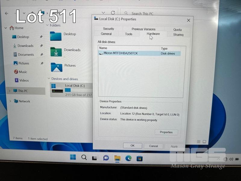The width and height of the screenshot is (241, 181).
Task: Click the Refresh icon in Explorer
Action: click(x=113, y=13)
